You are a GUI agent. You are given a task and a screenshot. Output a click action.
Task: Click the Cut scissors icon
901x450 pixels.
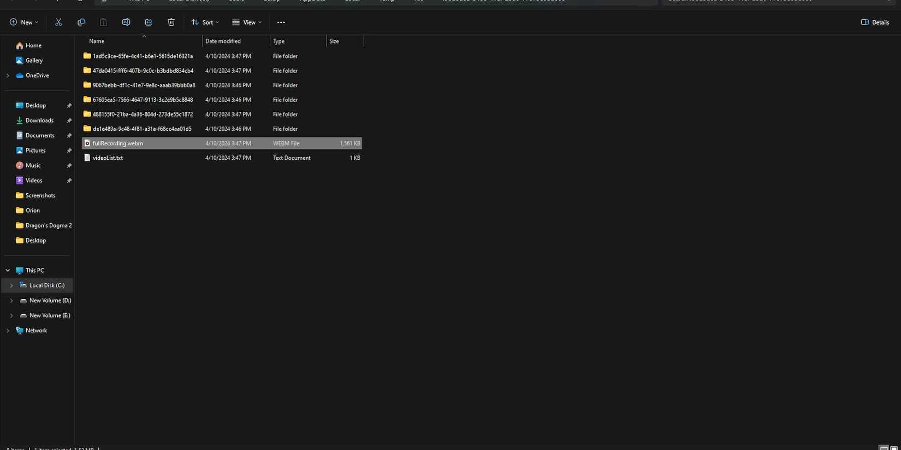pyautogui.click(x=58, y=22)
